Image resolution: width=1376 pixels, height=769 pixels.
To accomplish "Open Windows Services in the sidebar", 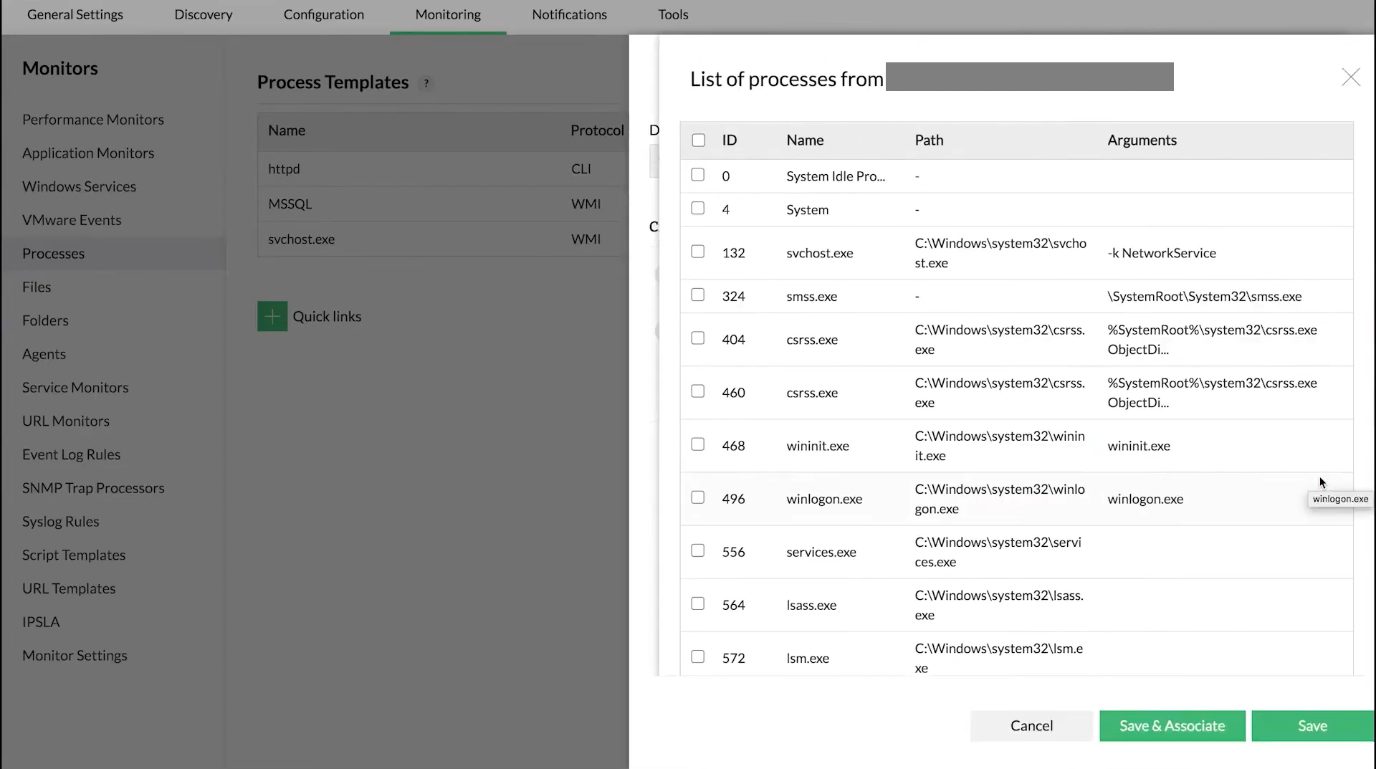I will [79, 186].
